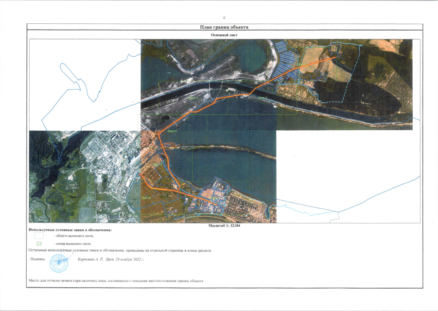Click the empty legend rectangle for sheet area
Viewport: 438px width, 311px height.
[x=39, y=235]
